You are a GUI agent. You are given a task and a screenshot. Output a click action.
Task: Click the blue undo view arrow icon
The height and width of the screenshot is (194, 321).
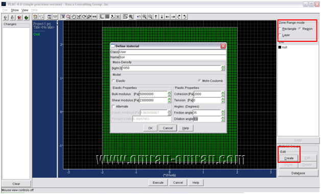coord(139,17)
